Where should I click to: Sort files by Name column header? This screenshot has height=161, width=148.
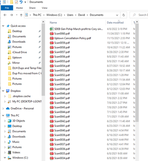point(53,23)
